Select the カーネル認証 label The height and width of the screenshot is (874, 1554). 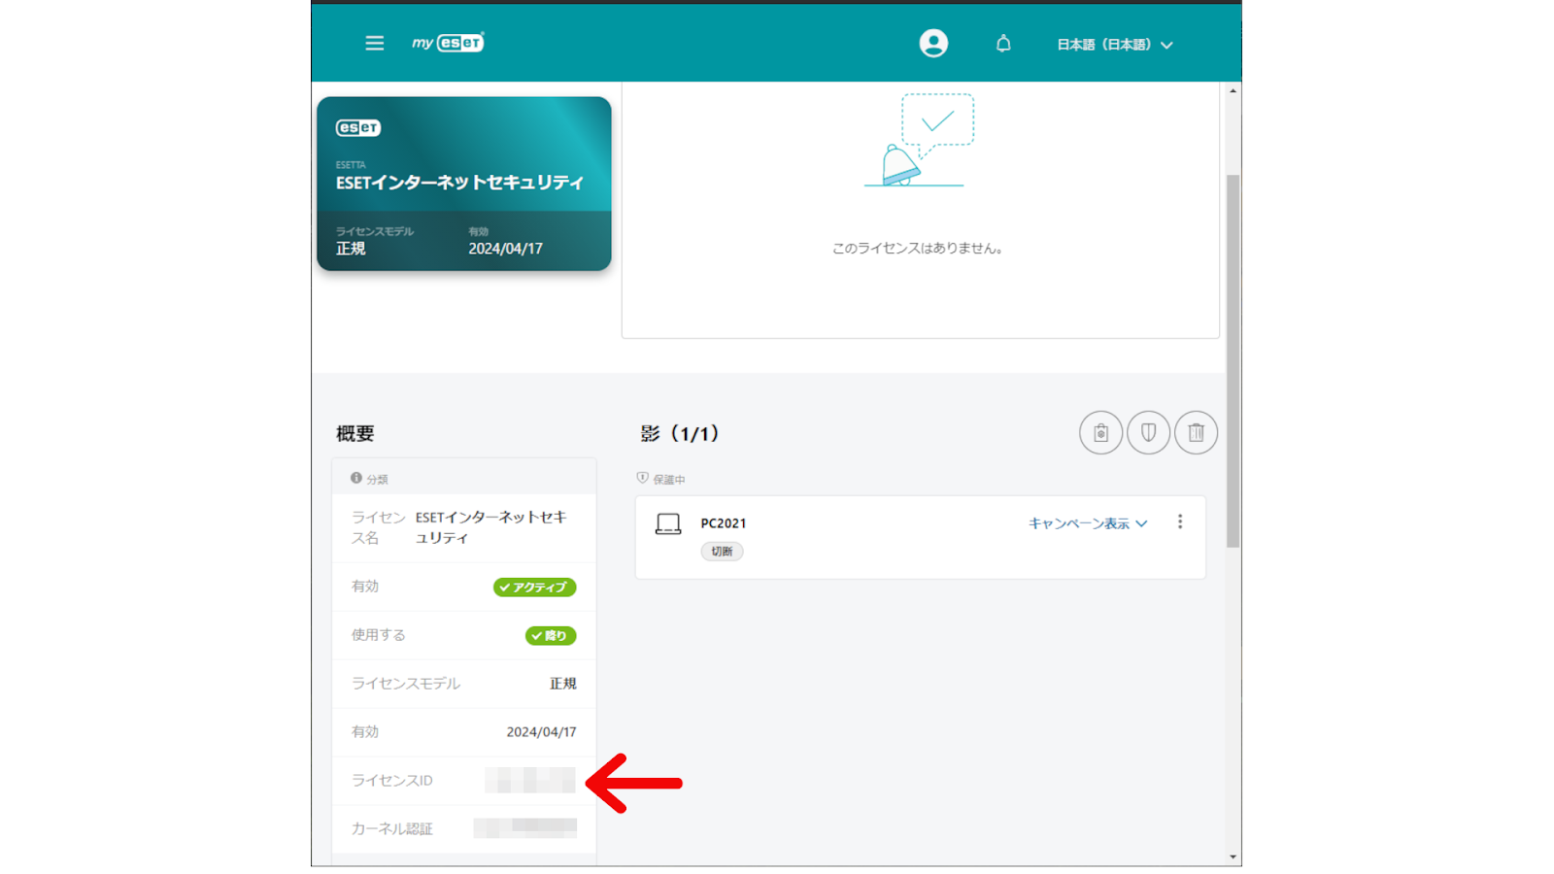[x=392, y=829]
